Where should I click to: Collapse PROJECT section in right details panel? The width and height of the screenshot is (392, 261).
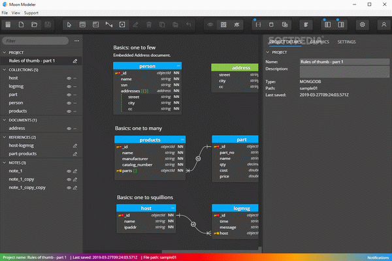click(267, 52)
